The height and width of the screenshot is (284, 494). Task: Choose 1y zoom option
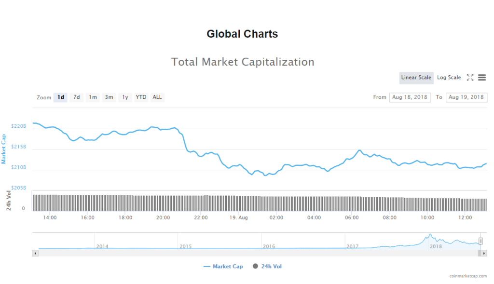tap(125, 97)
